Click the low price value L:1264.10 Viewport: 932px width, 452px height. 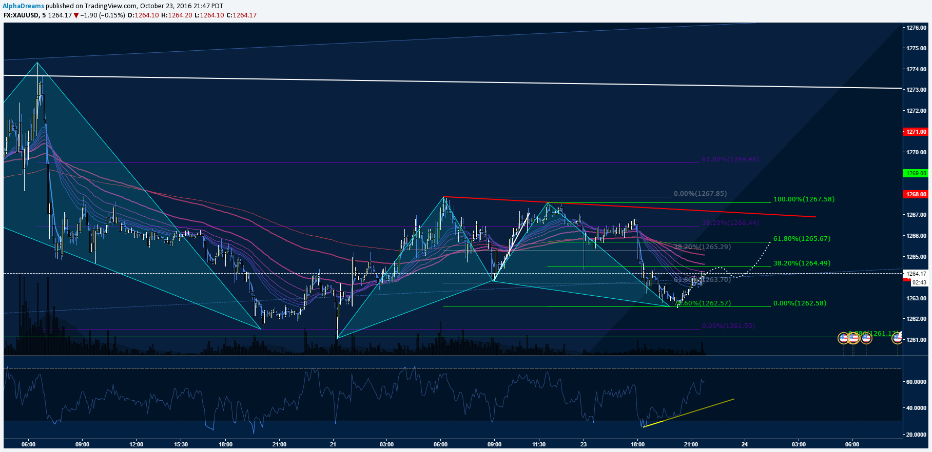pyautogui.click(x=209, y=15)
